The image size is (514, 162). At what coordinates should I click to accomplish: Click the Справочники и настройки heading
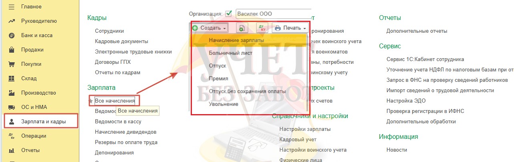click(310, 116)
